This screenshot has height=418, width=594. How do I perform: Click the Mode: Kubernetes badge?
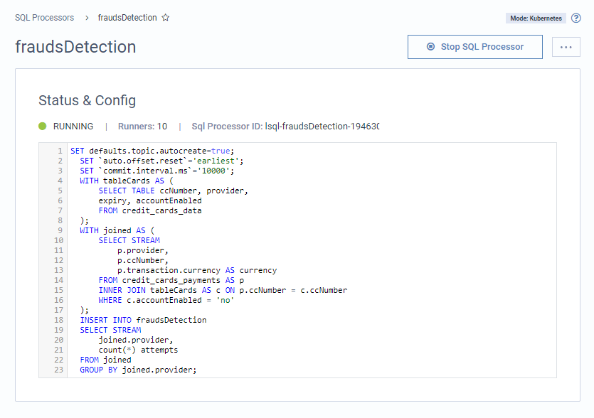click(x=535, y=18)
